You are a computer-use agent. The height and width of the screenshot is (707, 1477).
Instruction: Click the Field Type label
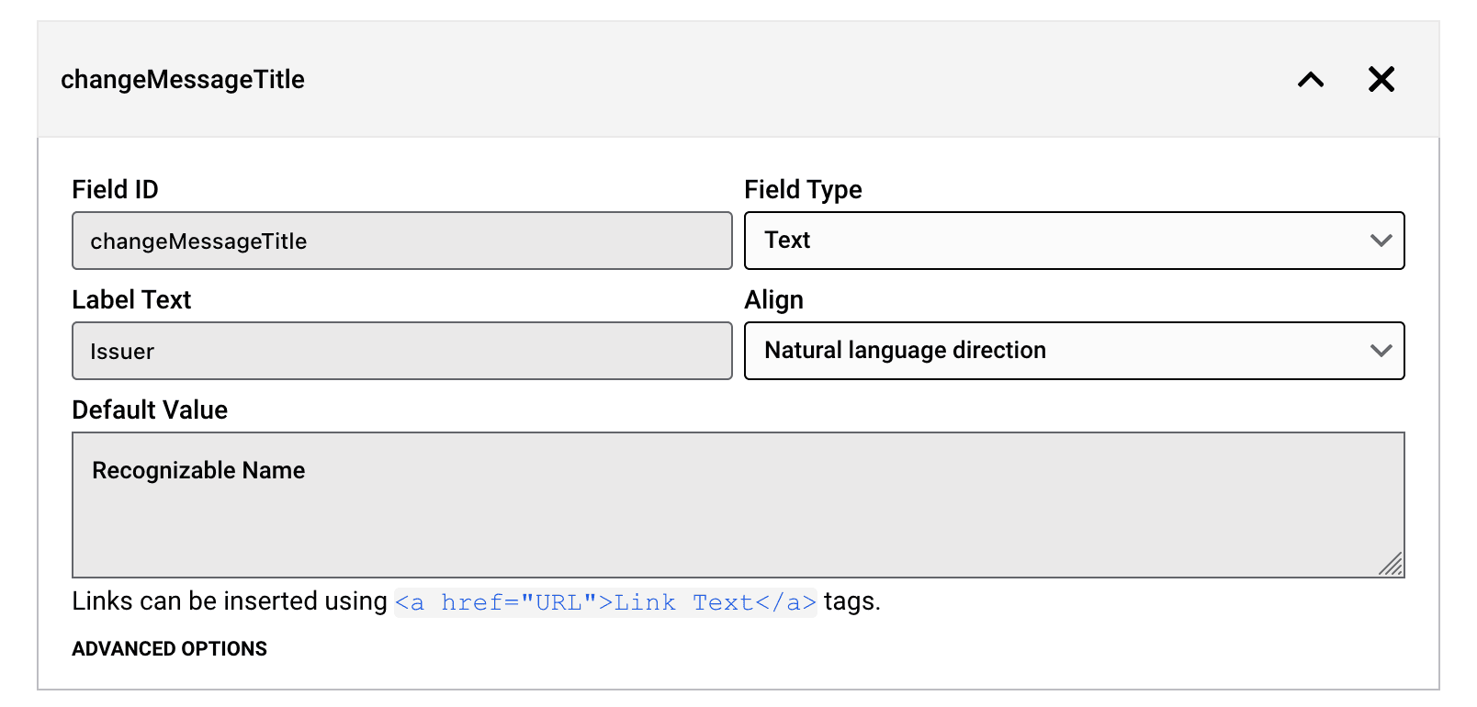click(803, 189)
